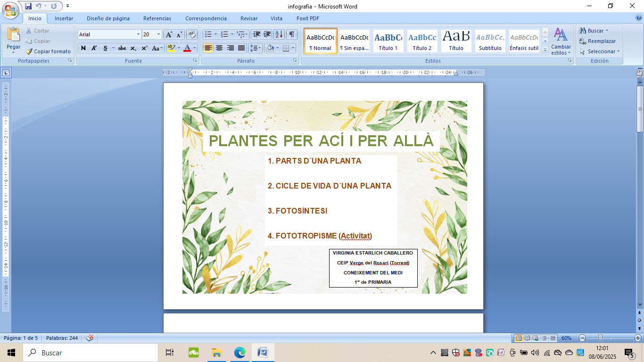644x362 pixels.
Task: Open spell check from the status bar
Action: pyautogui.click(x=89, y=337)
